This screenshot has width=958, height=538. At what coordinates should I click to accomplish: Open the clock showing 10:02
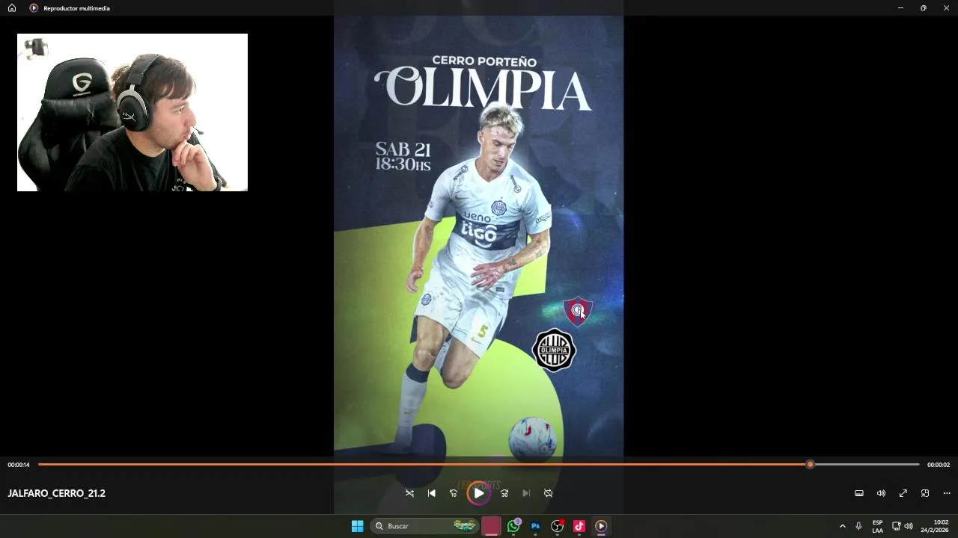[x=934, y=526]
